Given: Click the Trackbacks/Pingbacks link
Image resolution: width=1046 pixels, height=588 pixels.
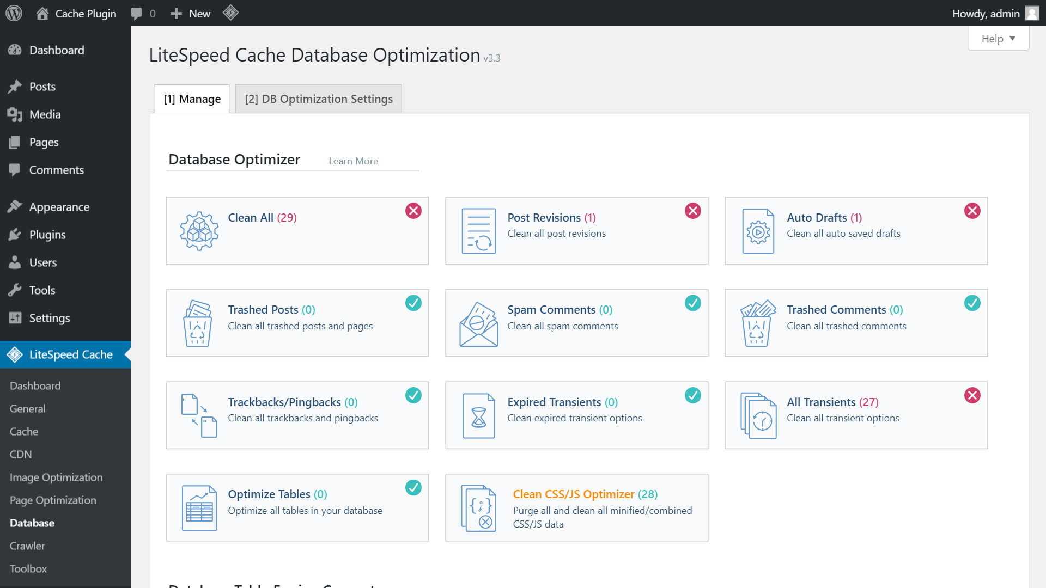Looking at the screenshot, I should (284, 402).
